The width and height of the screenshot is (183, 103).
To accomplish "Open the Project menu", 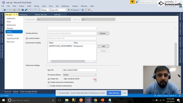I will pos(22,6).
